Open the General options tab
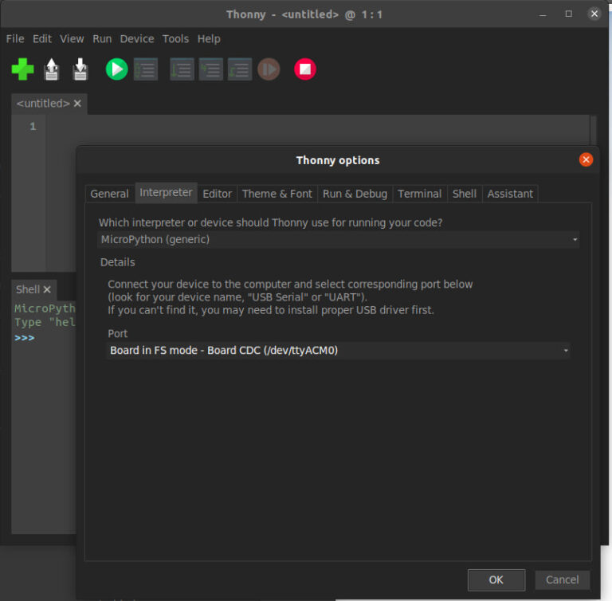612x601 pixels. (109, 194)
